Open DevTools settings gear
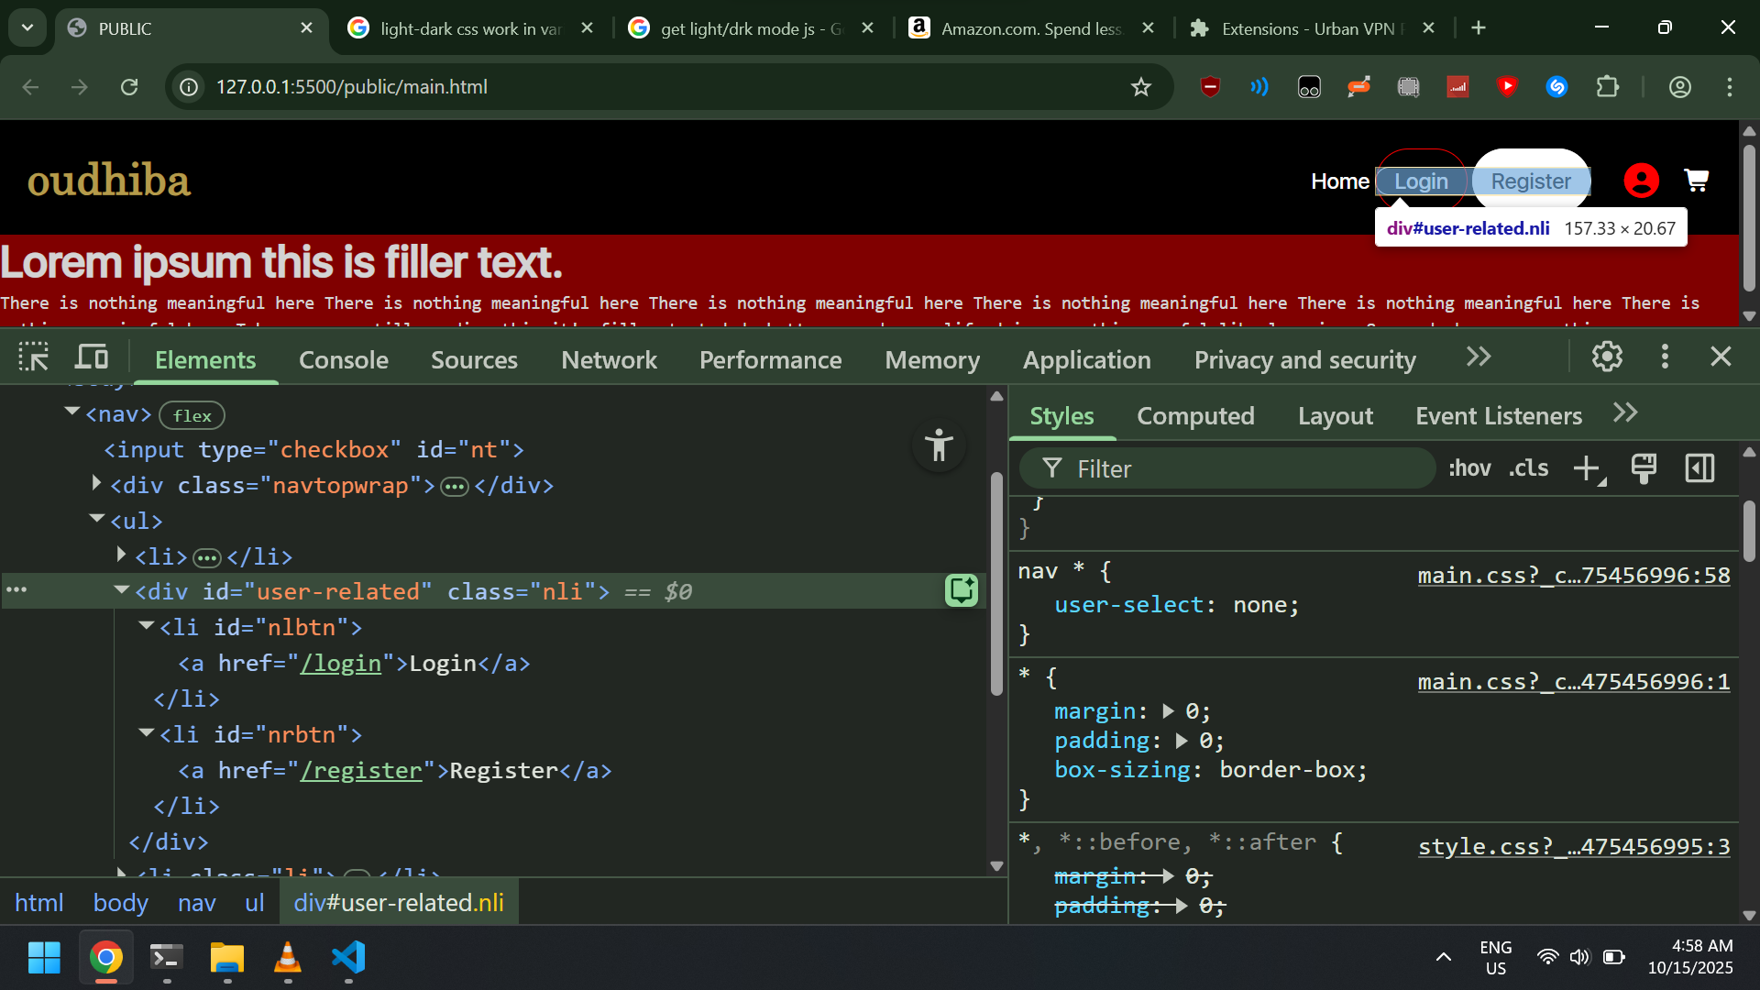Image resolution: width=1760 pixels, height=990 pixels. point(1607,357)
